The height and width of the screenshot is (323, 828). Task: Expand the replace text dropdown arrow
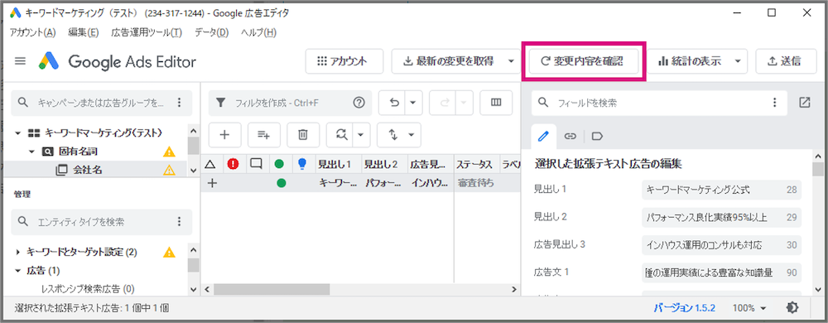(x=361, y=134)
